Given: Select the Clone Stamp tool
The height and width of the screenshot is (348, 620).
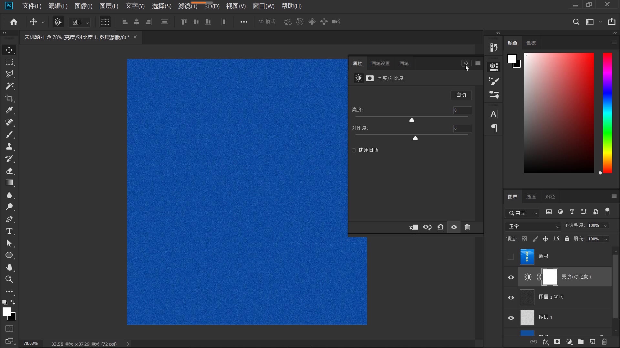Looking at the screenshot, I should (x=9, y=147).
